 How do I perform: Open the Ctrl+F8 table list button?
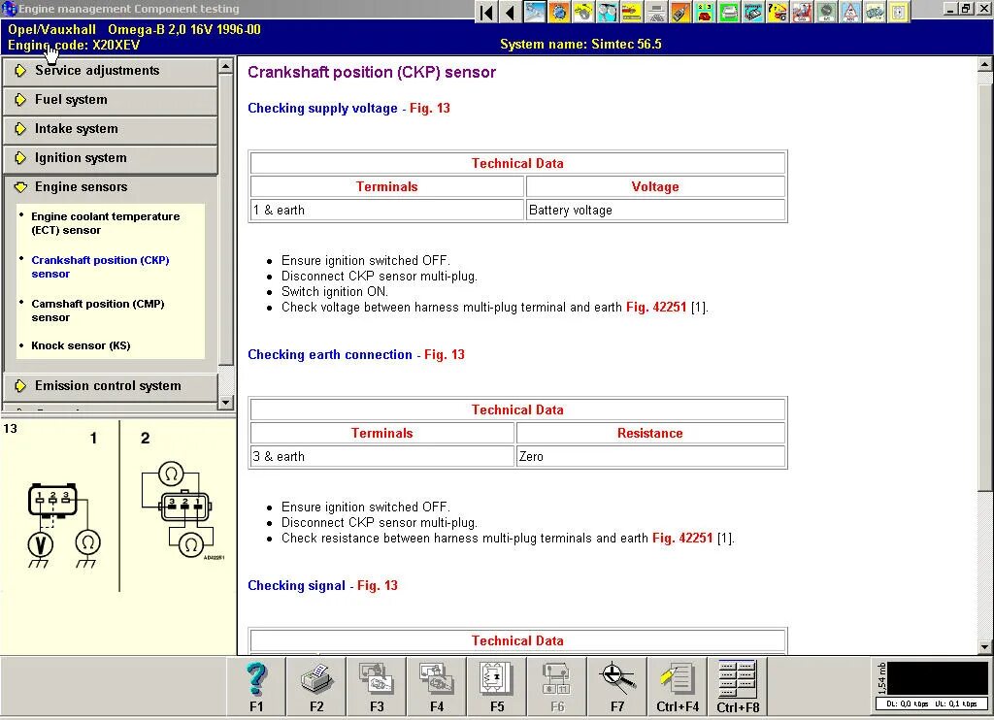(738, 687)
